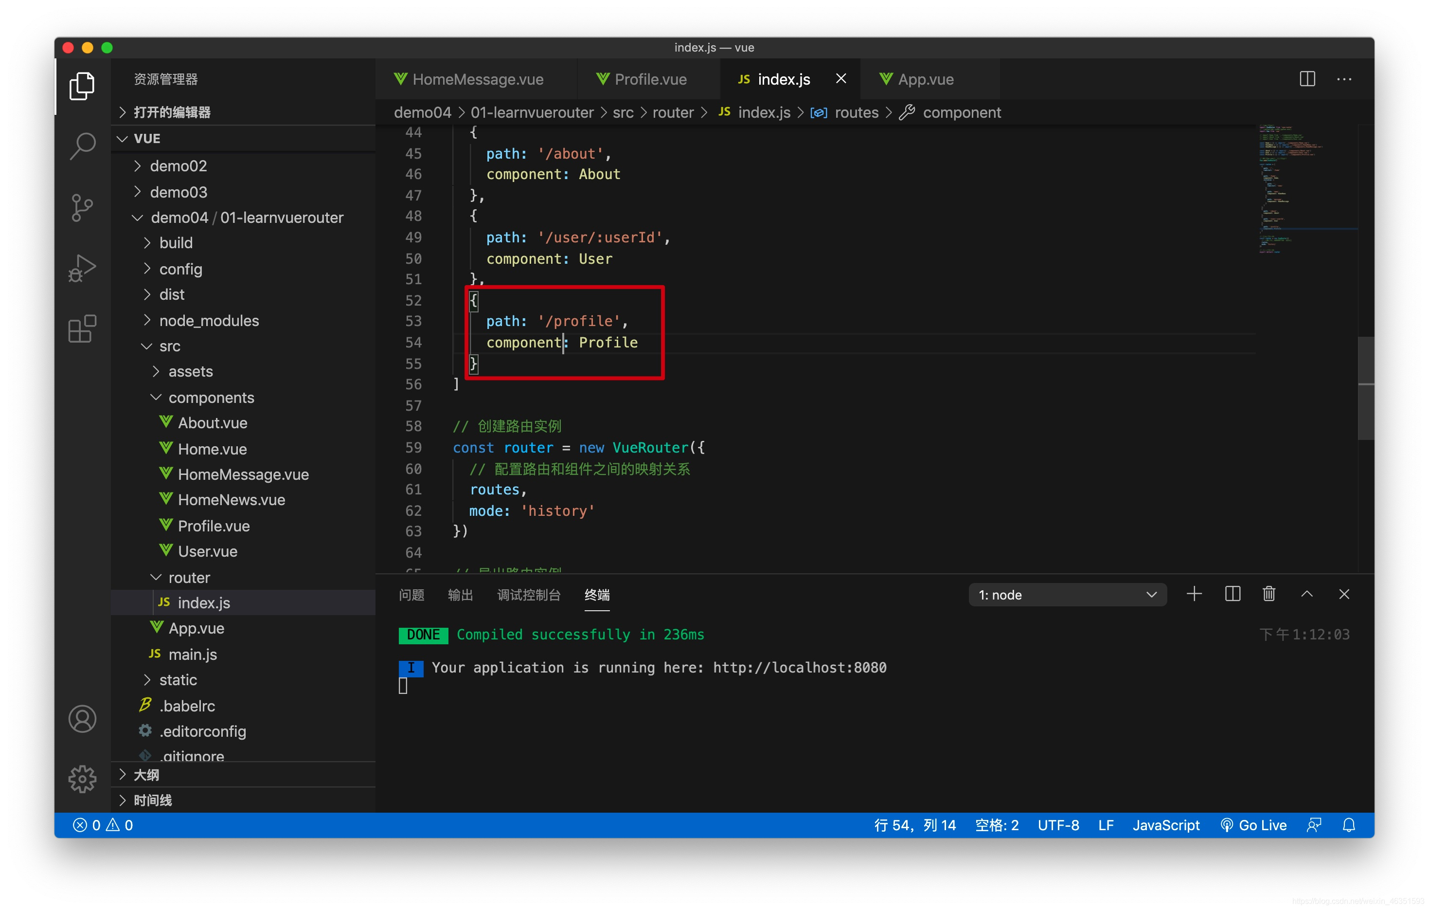Open the Explorer view in activity bar
Screen dimensions: 1429x910
(82, 87)
